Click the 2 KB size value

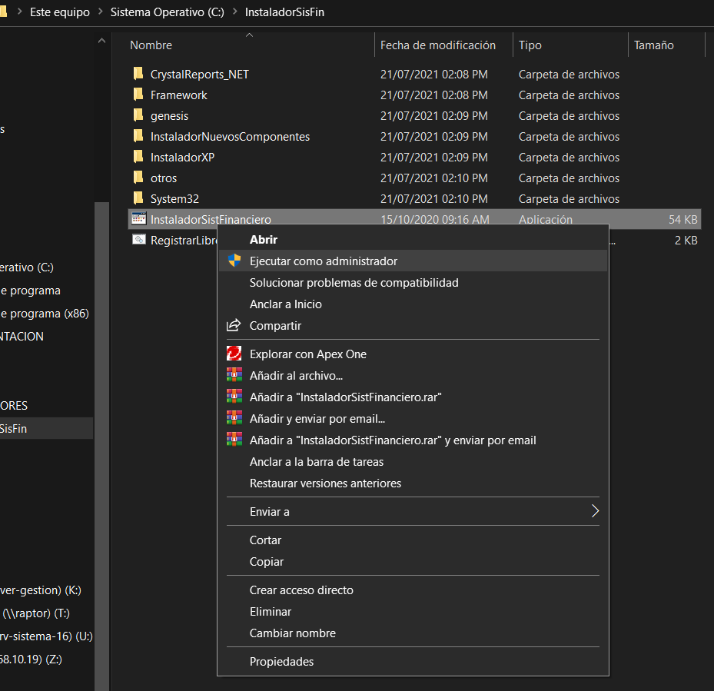point(686,240)
